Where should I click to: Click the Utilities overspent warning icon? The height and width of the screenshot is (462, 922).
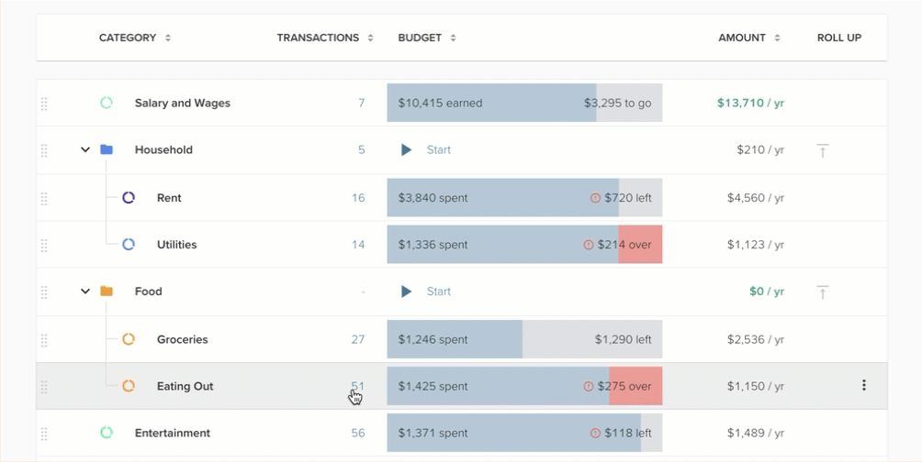coord(589,245)
